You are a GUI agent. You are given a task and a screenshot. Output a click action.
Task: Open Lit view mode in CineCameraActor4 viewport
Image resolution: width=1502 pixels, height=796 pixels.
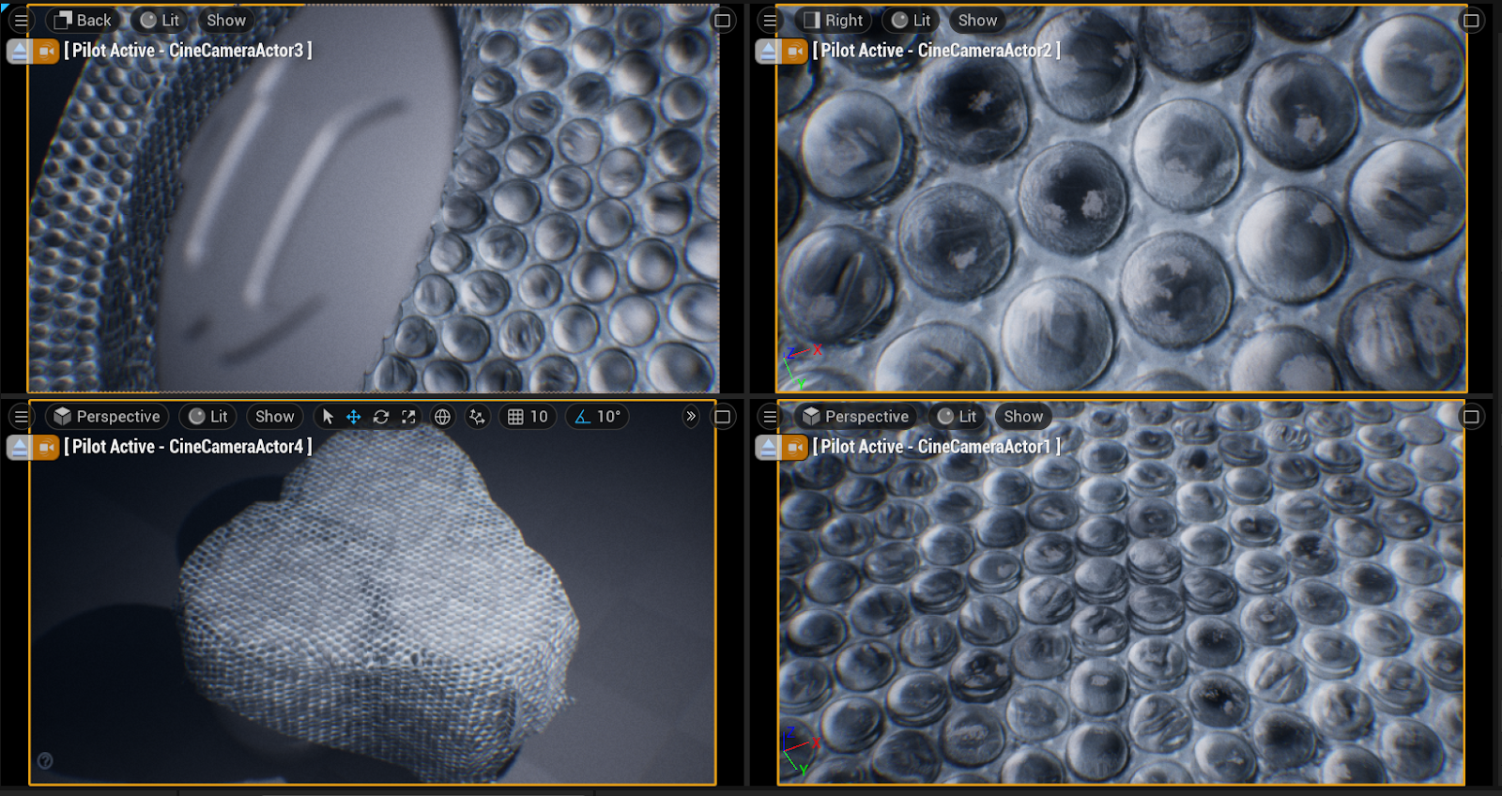pyautogui.click(x=208, y=416)
